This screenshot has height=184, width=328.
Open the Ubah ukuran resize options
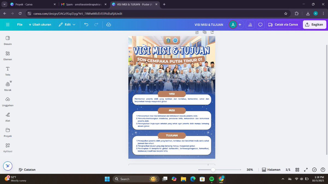click(40, 25)
